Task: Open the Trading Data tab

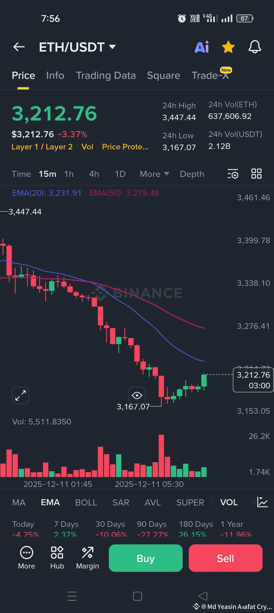Action: (106, 75)
